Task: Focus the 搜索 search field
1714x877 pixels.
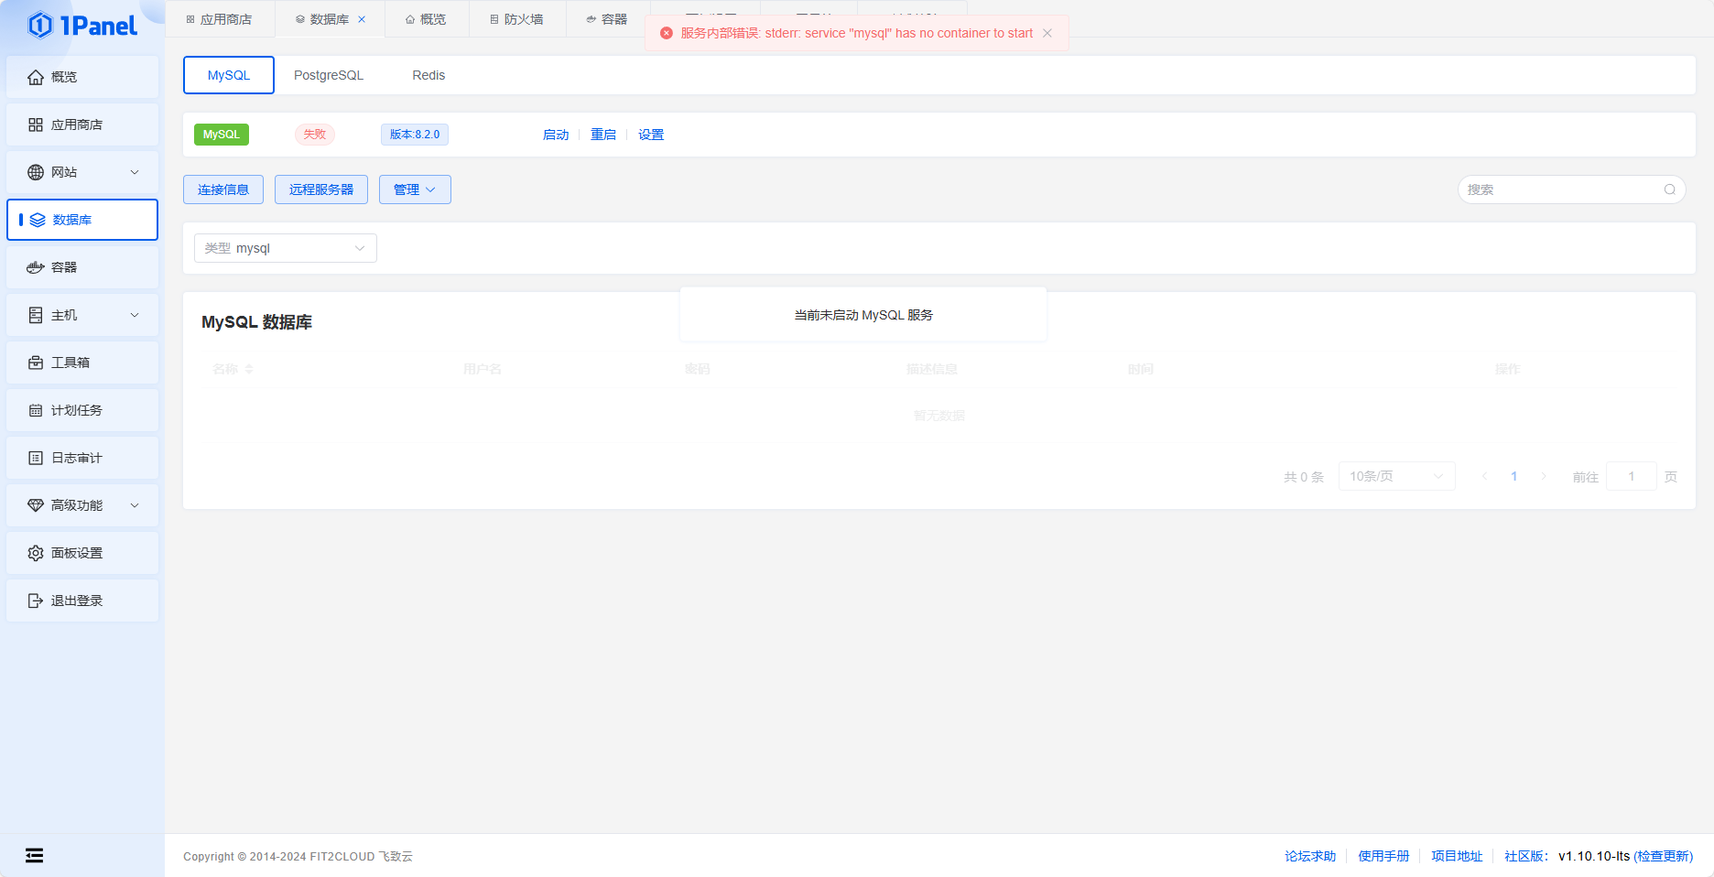Action: click(x=1572, y=189)
